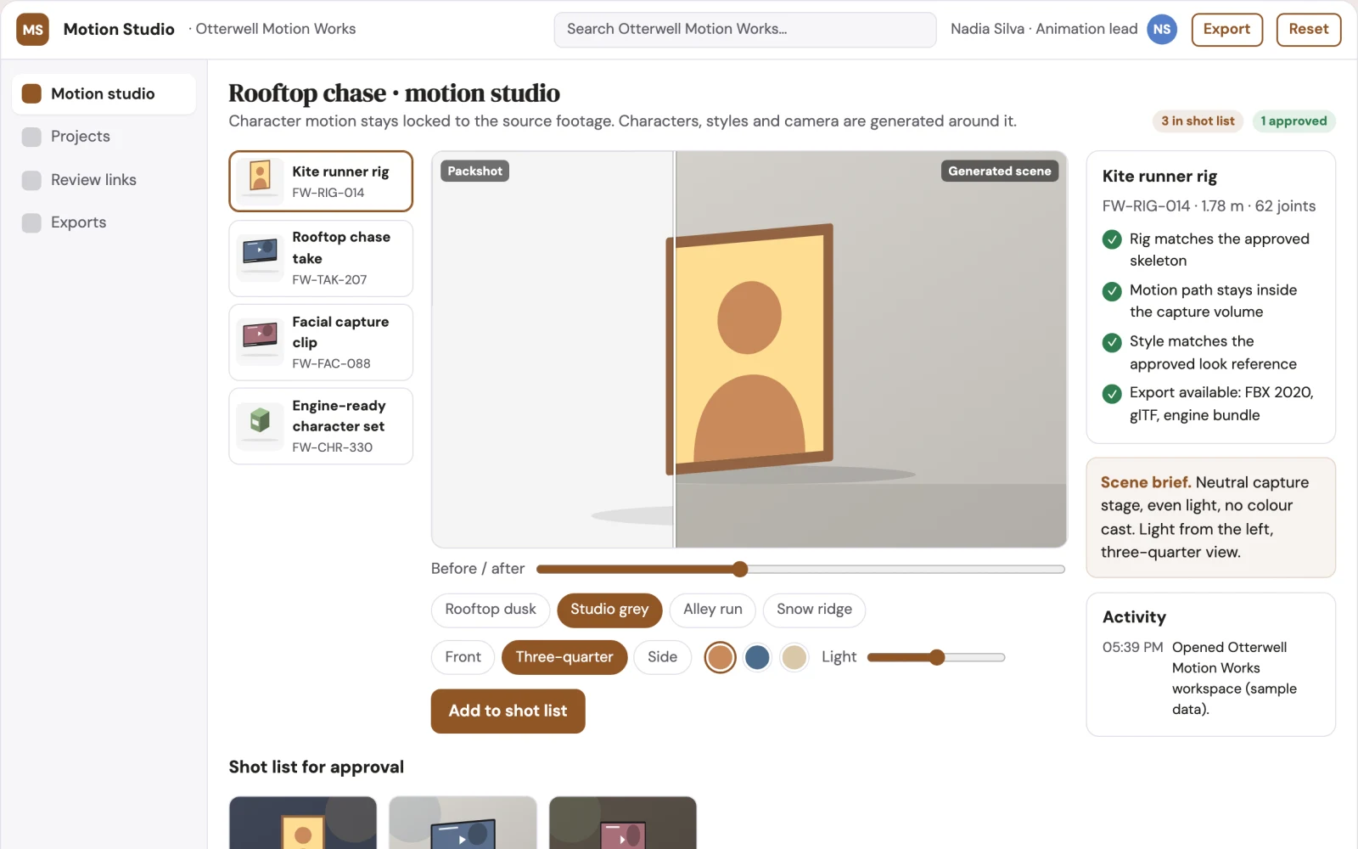Choose the Snow ridge scene preset
The height and width of the screenshot is (849, 1358).
pos(814,610)
